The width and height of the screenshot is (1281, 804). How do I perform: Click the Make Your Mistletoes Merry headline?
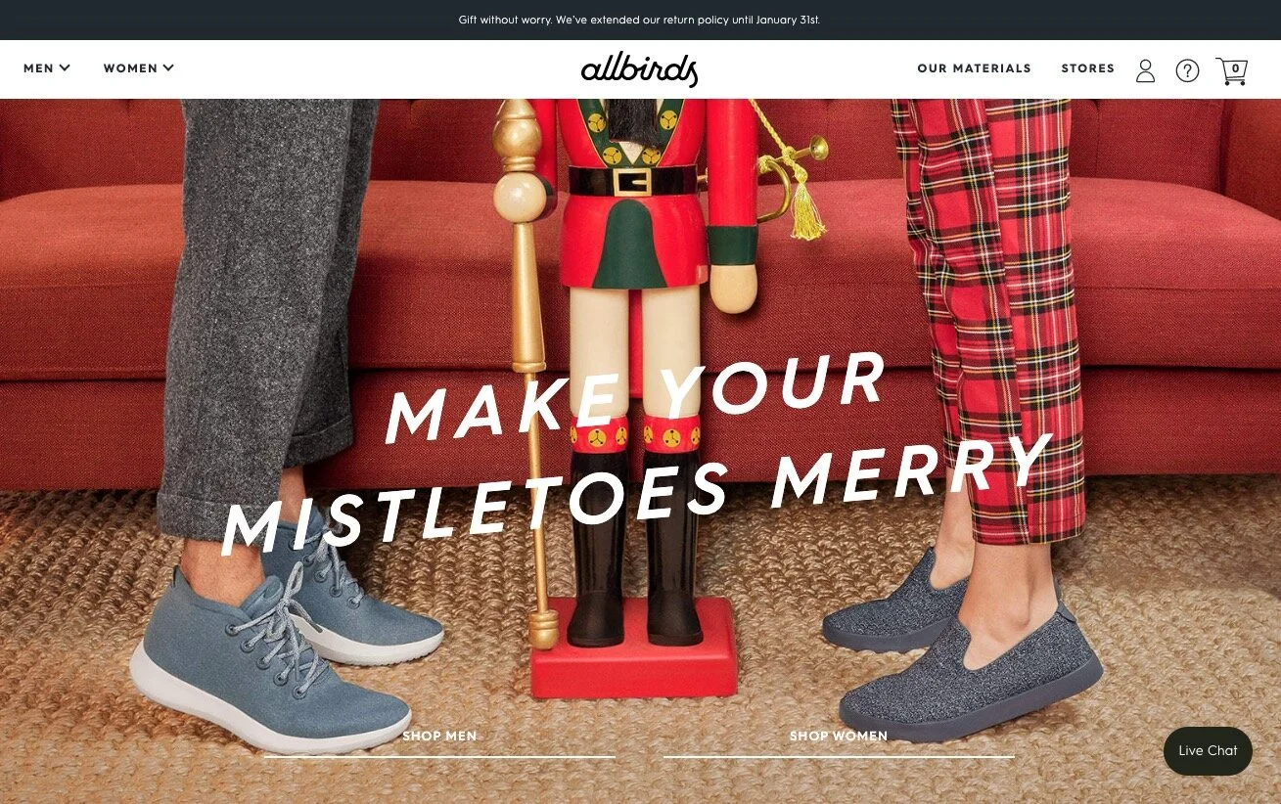coord(636,452)
